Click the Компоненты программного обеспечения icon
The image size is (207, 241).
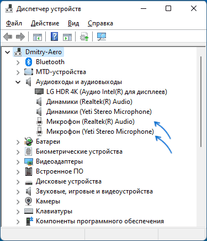coord(29,221)
